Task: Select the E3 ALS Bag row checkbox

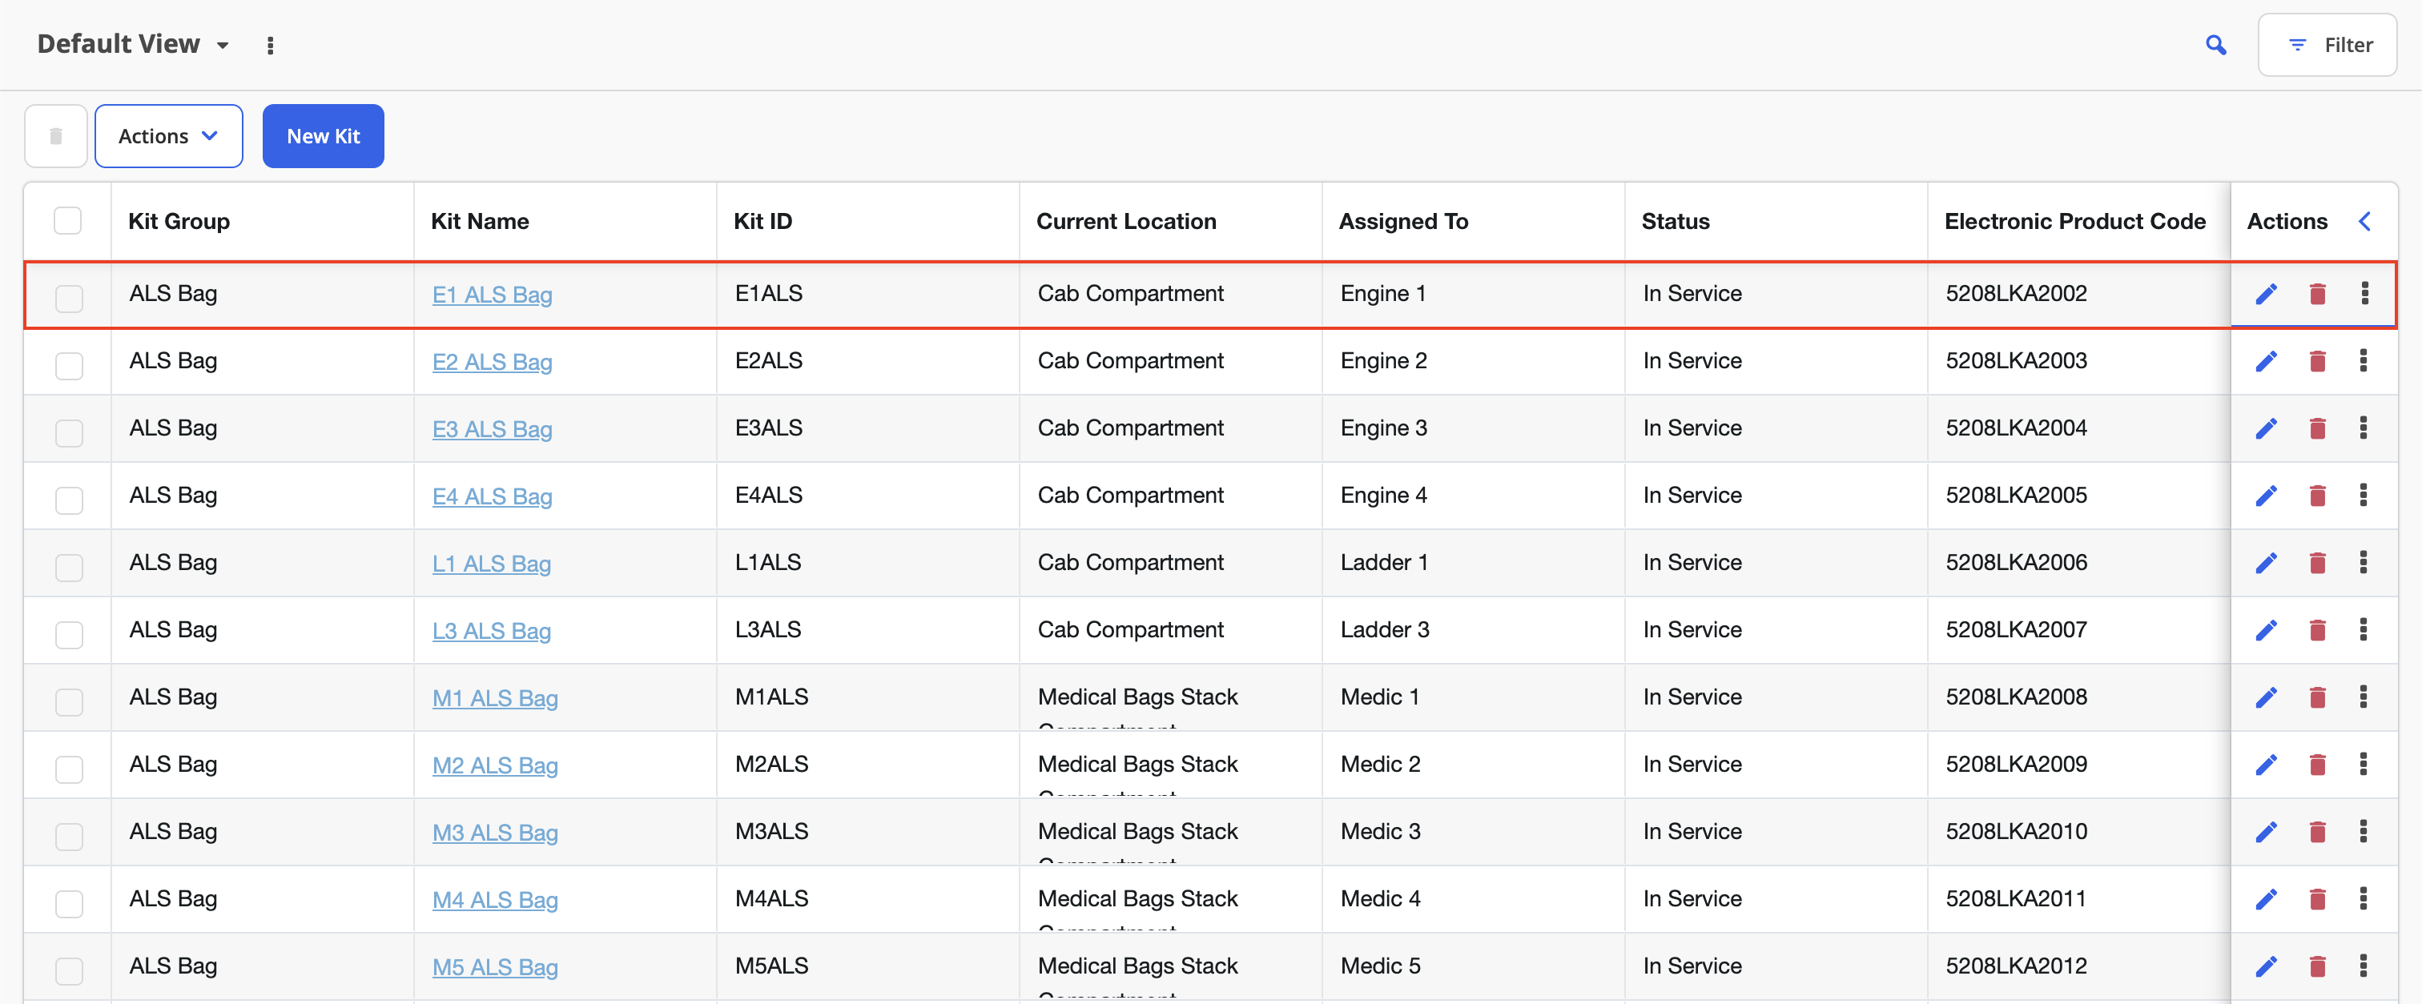Action: 69,433
